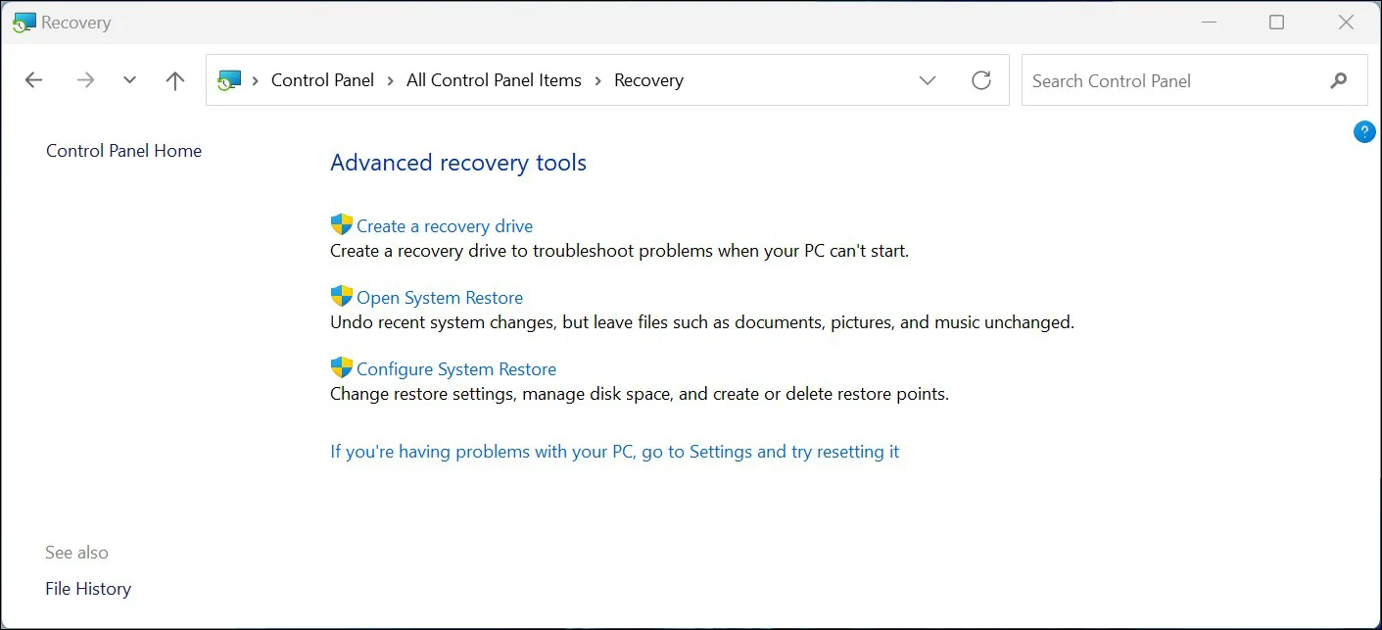Image resolution: width=1382 pixels, height=630 pixels.
Task: Expand the address bar dropdown arrow
Action: point(927,80)
